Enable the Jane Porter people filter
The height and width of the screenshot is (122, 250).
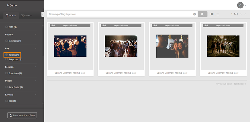pyautogui.click(x=7, y=87)
